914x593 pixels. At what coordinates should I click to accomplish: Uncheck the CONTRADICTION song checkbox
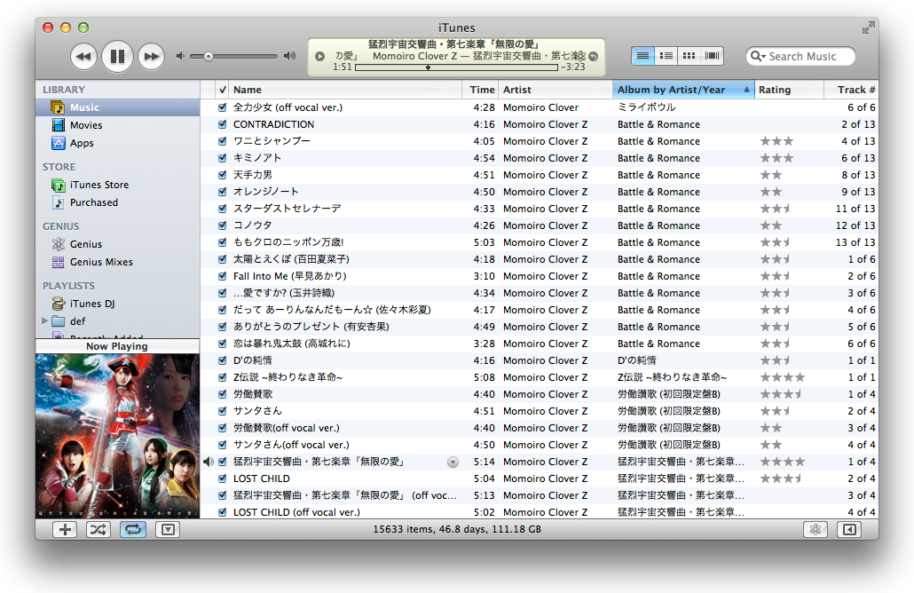[222, 124]
